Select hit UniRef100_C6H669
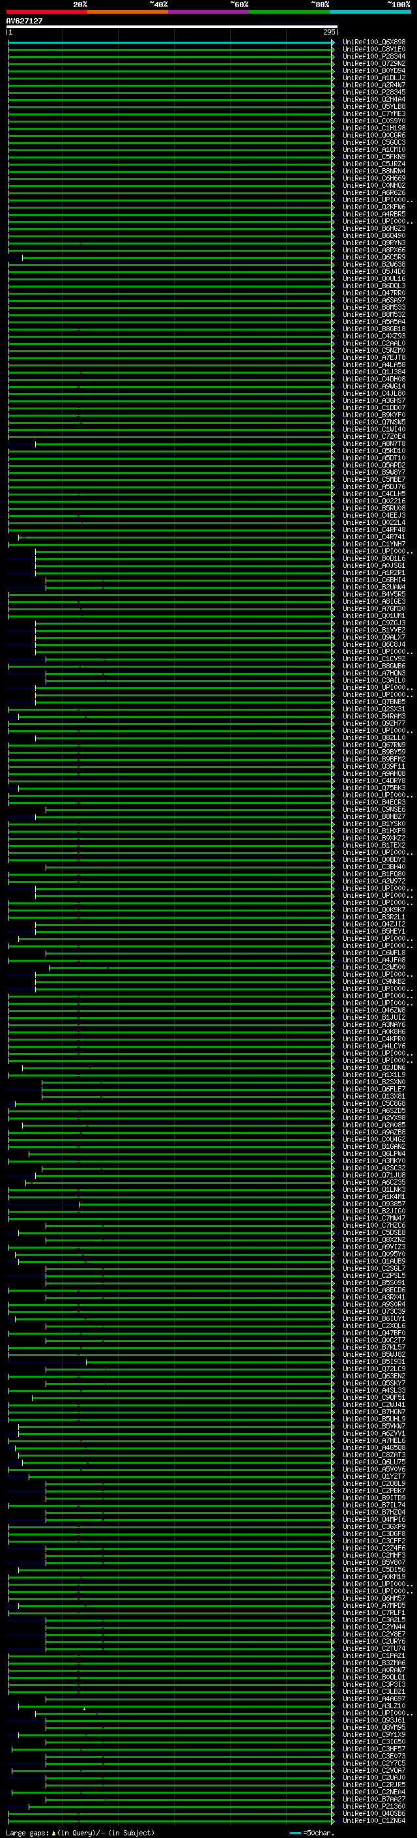The height and width of the screenshot is (1838, 417). [374, 179]
